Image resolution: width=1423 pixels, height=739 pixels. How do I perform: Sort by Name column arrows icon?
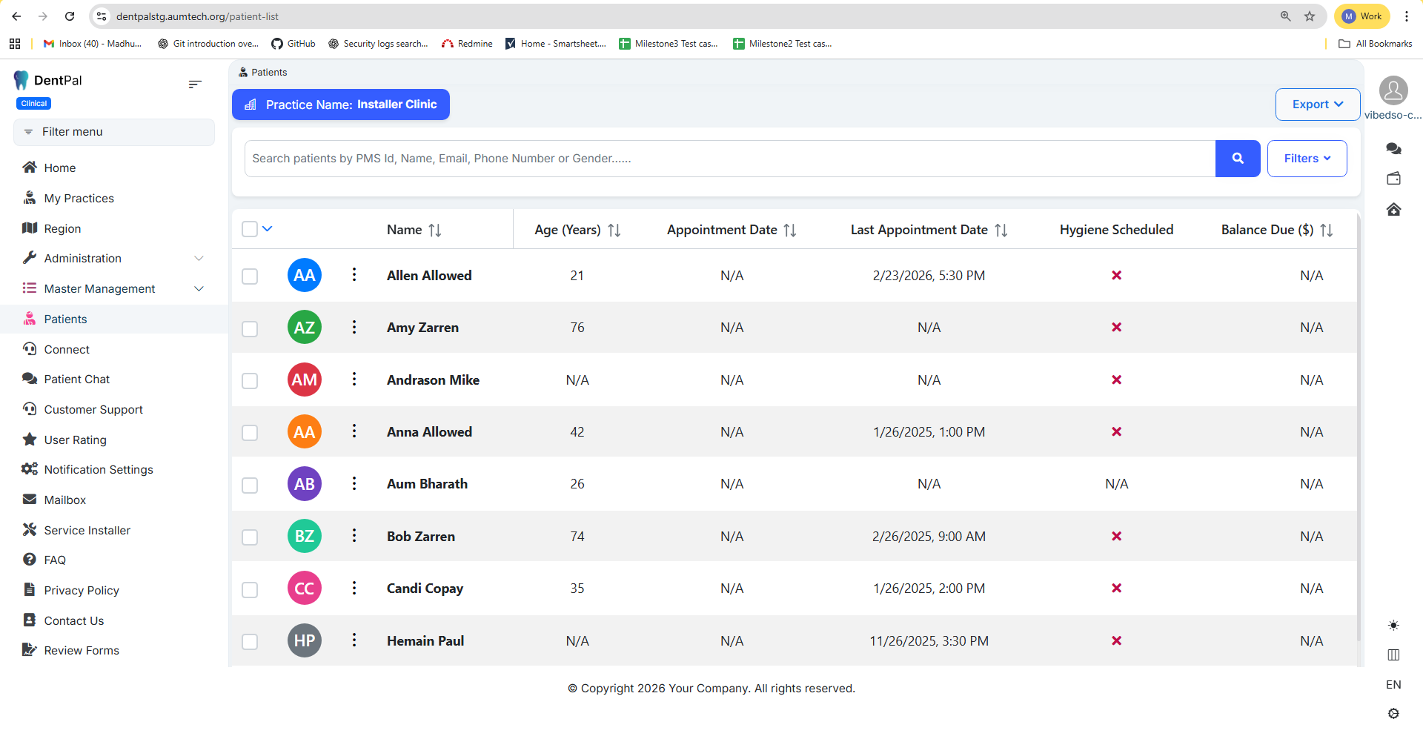[x=435, y=231]
